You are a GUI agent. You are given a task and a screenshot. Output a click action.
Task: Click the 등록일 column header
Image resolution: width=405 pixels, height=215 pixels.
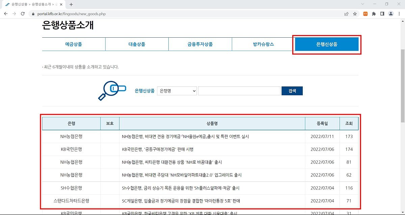322,123
